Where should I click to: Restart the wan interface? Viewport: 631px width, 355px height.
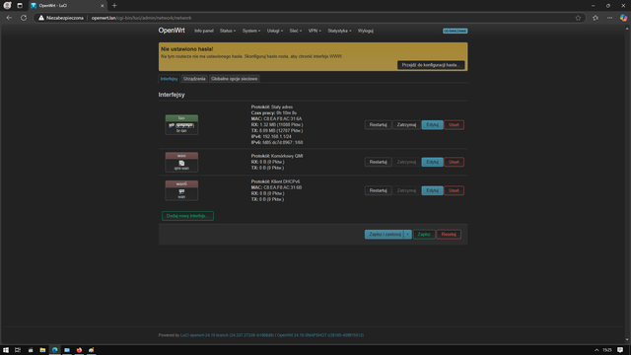pyautogui.click(x=378, y=162)
